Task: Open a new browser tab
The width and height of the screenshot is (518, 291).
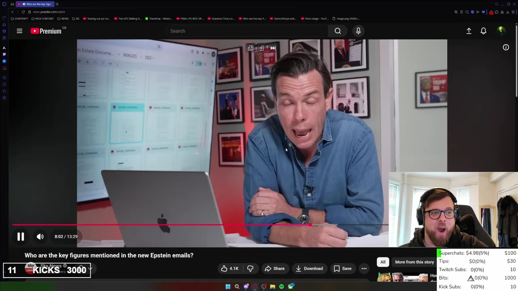Action: point(57,4)
